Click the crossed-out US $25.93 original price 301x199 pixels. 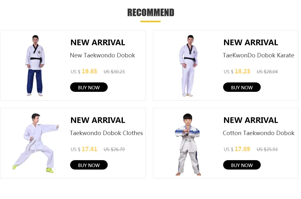[267, 149]
